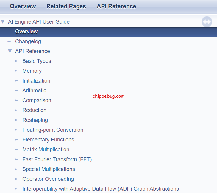Expand the Operator Overloading arrow
This screenshot has height=193, width=217.
pyautogui.click(x=17, y=179)
